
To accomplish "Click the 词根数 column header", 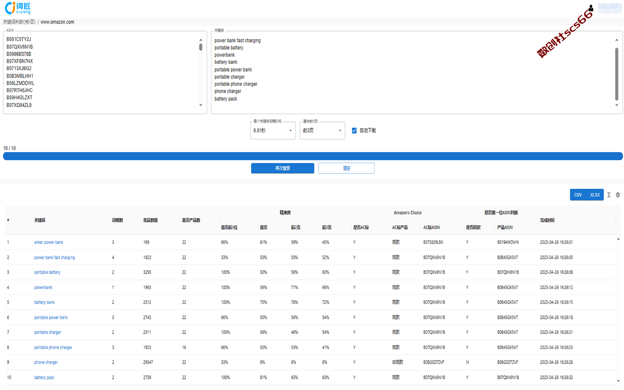I will pos(117,220).
